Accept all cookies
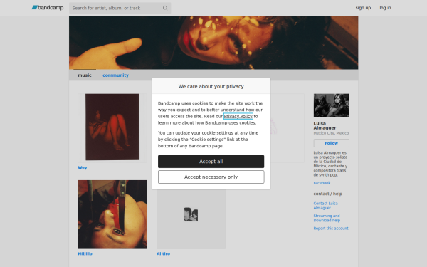Screen dimensions: 427x267 click(211, 162)
